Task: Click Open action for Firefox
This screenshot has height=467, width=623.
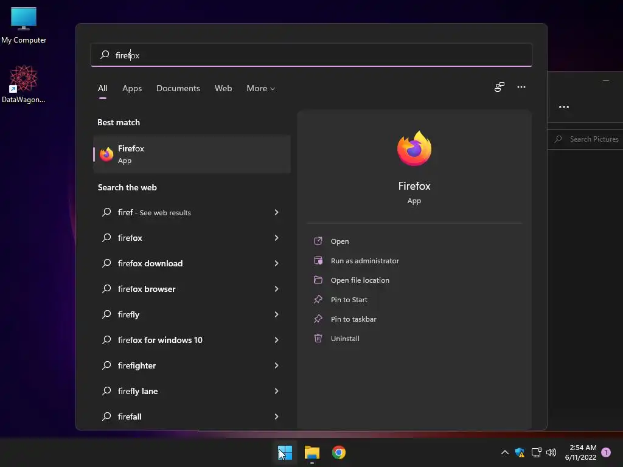Action: tap(339, 241)
